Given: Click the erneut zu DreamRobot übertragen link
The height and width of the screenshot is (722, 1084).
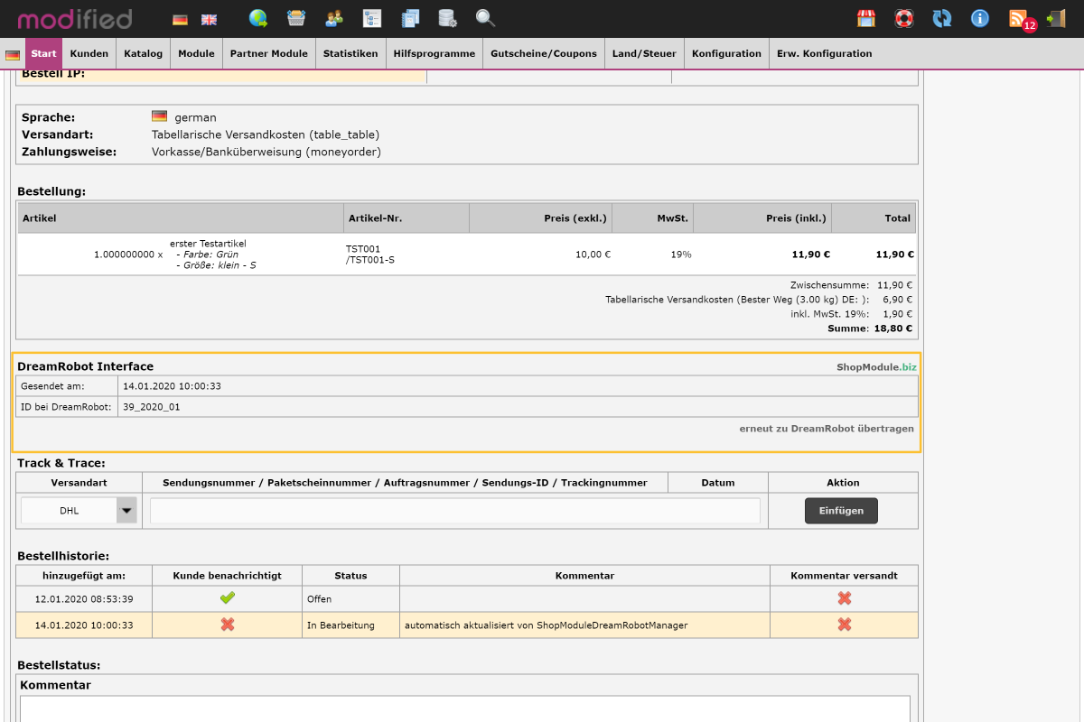Looking at the screenshot, I should pyautogui.click(x=825, y=429).
